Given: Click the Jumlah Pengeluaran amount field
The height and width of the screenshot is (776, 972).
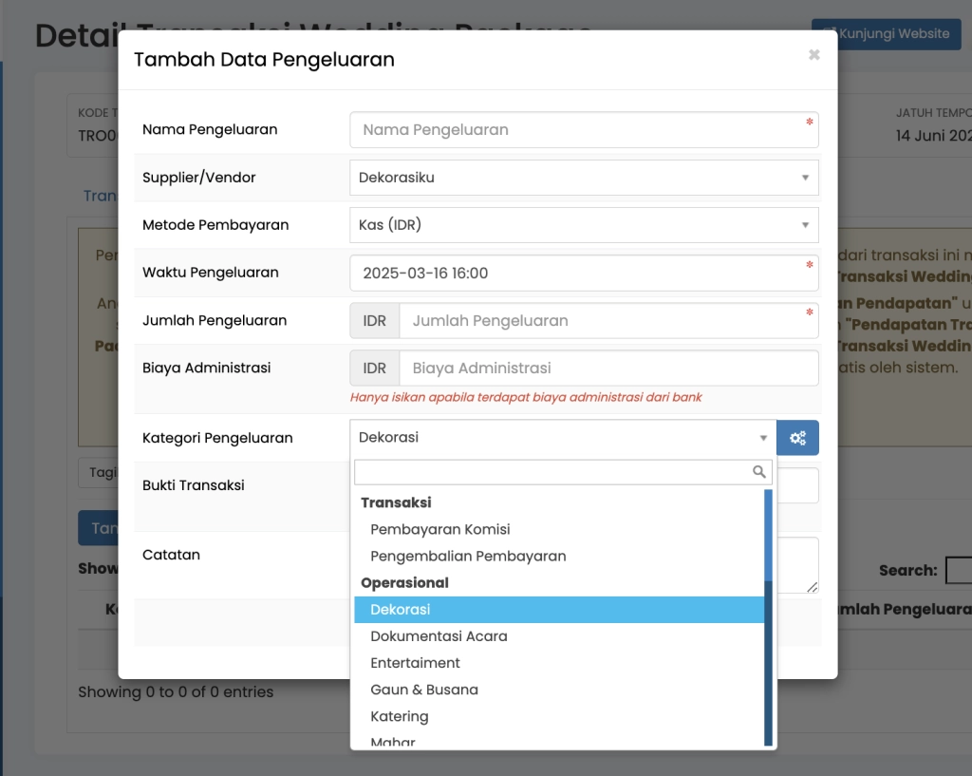Looking at the screenshot, I should point(607,320).
